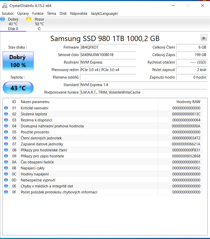This screenshot has height=239, width=210.
Task: Open the Nápověda menu
Action: (x=79, y=13)
